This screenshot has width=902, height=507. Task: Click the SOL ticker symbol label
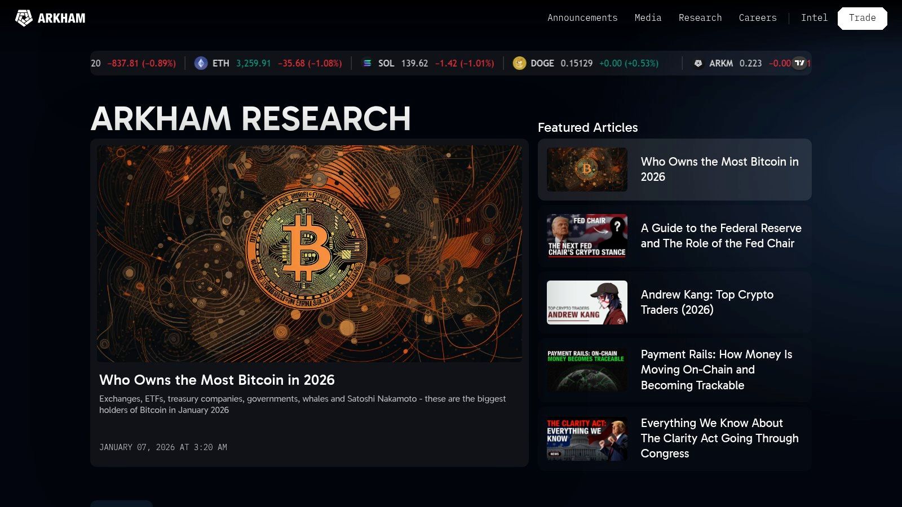(386, 63)
